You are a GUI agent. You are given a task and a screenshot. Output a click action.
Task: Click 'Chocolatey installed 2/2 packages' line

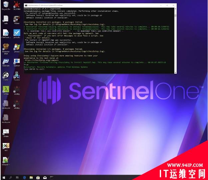pyautogui.click(x=53, y=22)
